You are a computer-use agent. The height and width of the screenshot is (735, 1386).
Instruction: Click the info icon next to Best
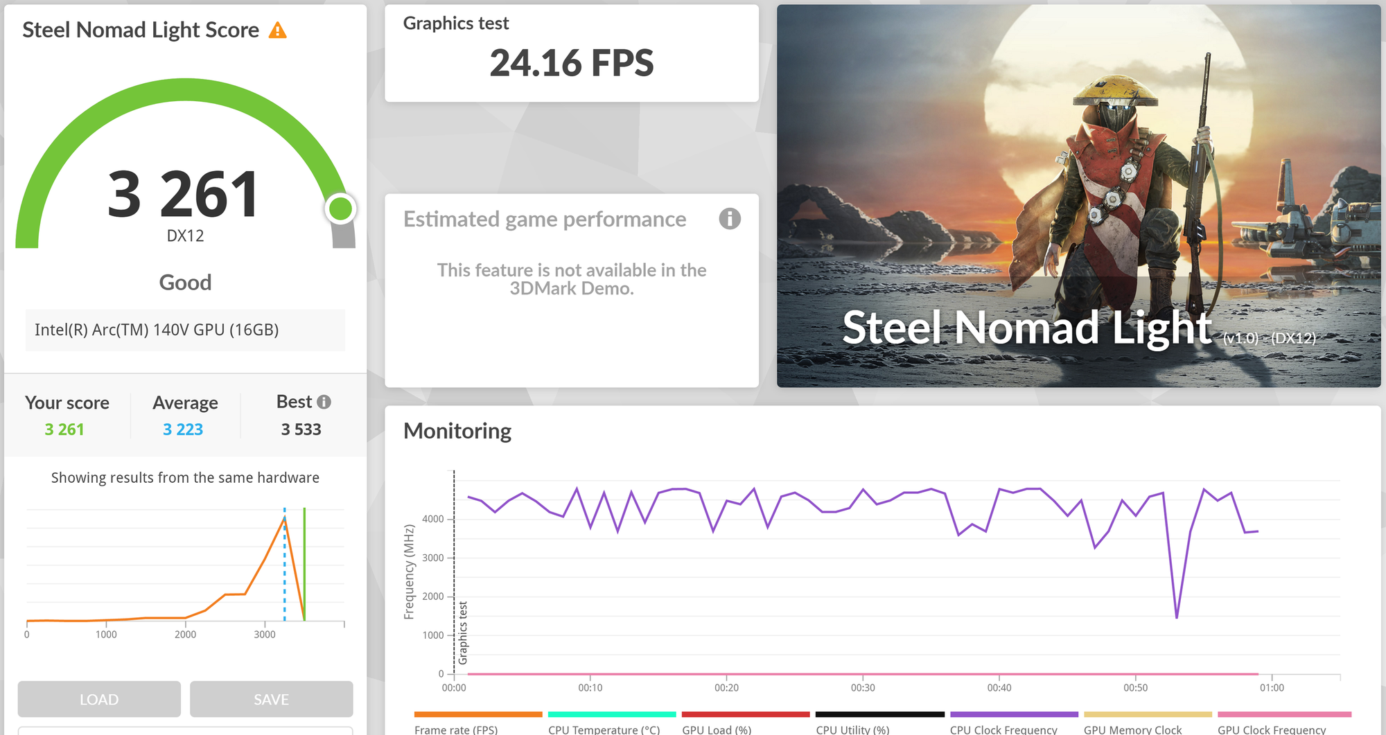click(324, 402)
